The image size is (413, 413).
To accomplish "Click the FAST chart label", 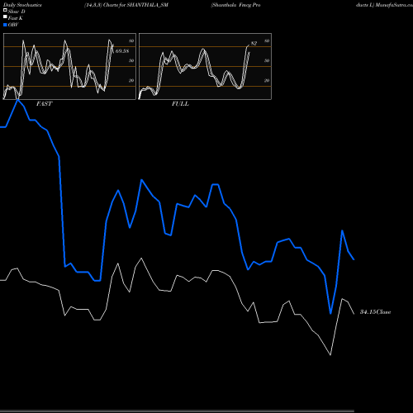I will (44, 104).
